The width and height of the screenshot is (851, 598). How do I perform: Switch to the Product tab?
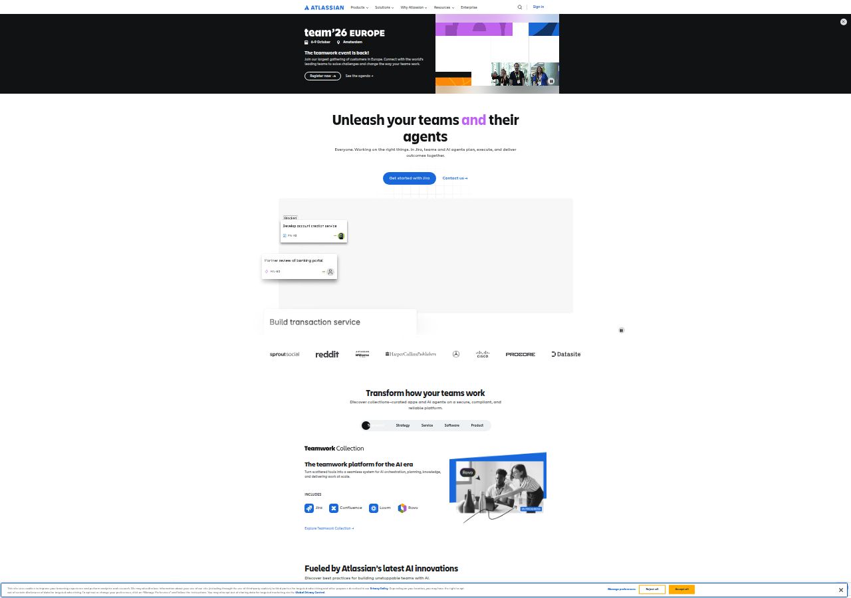(x=477, y=425)
